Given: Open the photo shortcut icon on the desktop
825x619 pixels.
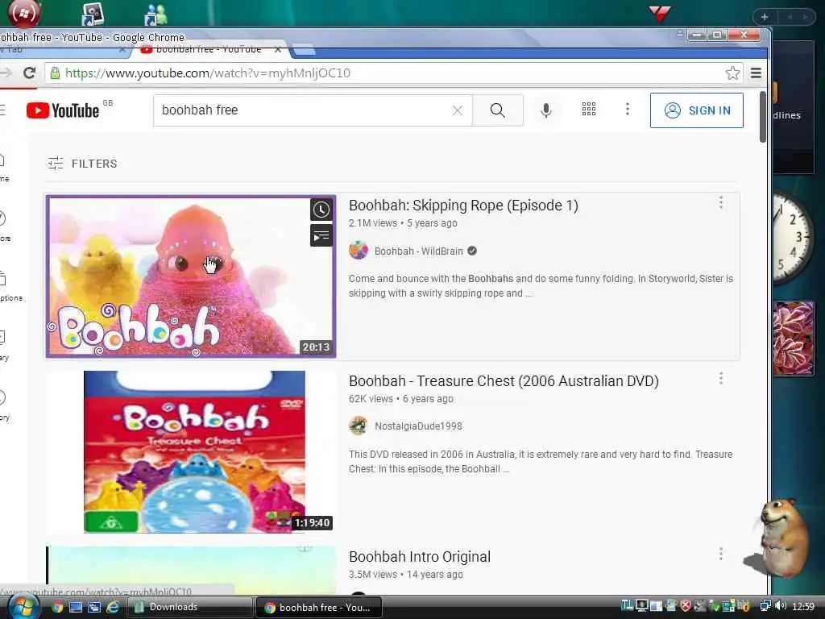Looking at the screenshot, I should (x=93, y=14).
